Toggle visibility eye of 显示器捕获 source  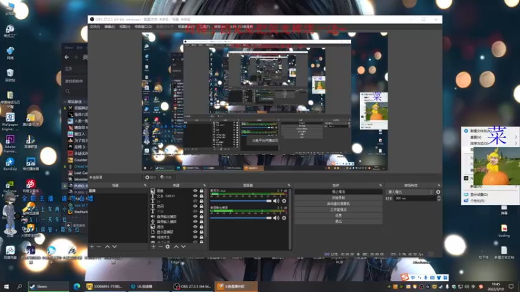click(195, 232)
